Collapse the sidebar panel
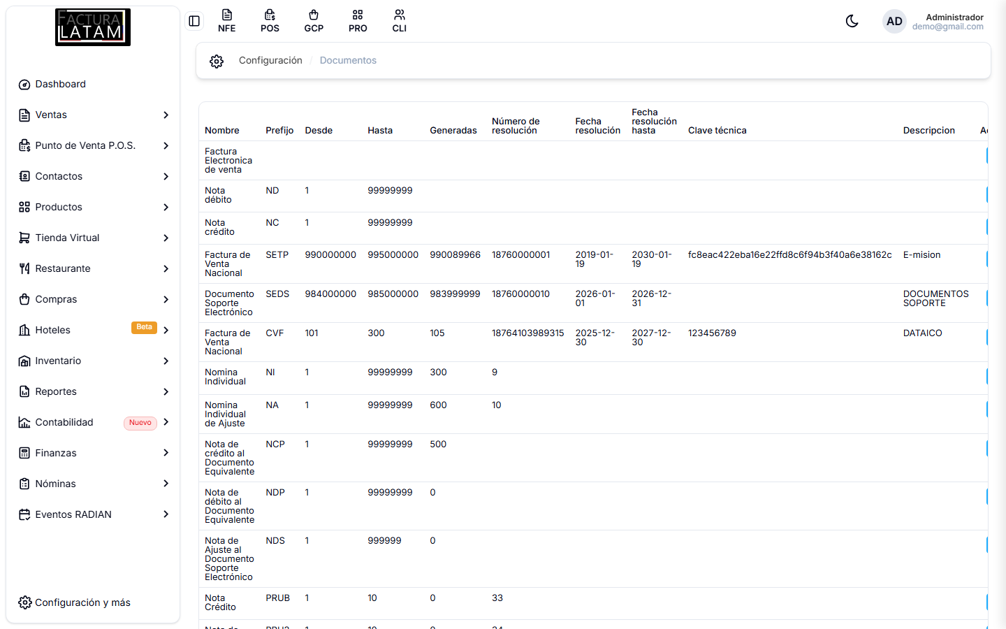 (x=194, y=21)
